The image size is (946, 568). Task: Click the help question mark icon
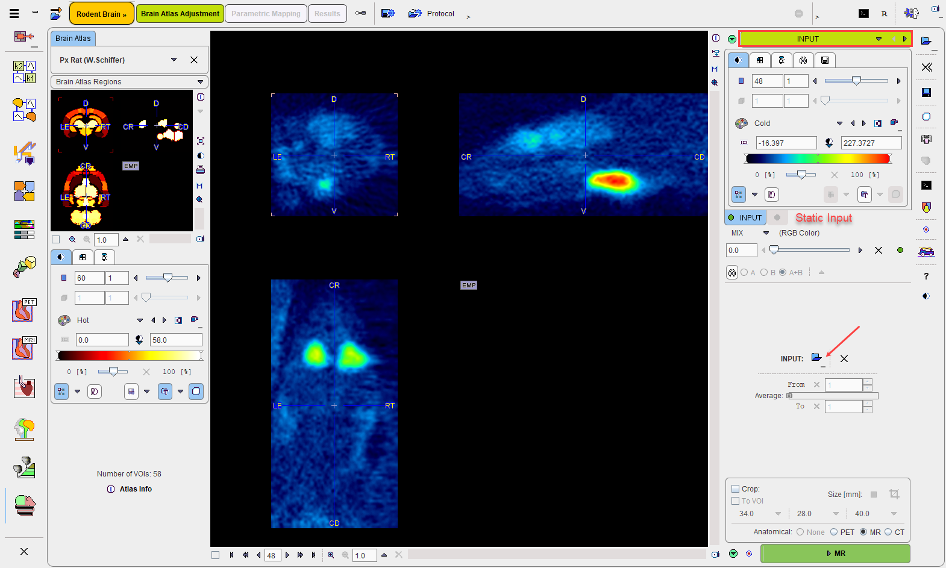[927, 276]
